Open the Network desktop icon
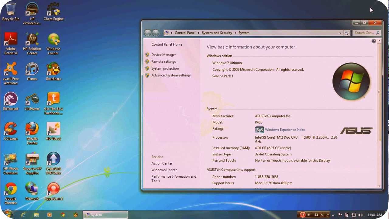389x219 pixels. pos(32,191)
